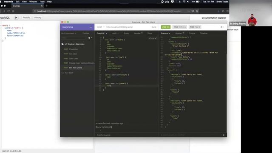Viewport: 272px width, 153px height.
Task: Click the help icon beside the response filter bar
Action: click(x=224, y=135)
